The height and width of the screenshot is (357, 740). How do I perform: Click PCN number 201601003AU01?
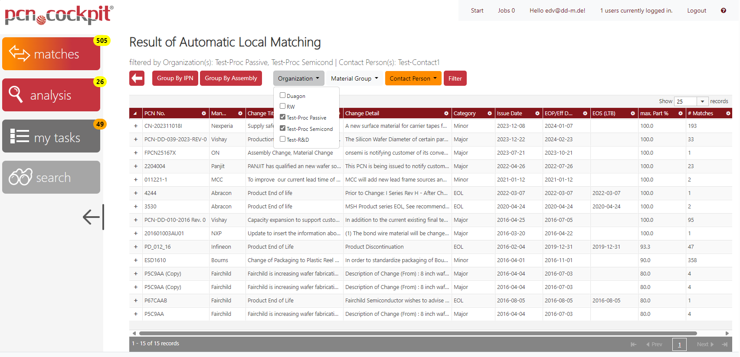pos(164,234)
